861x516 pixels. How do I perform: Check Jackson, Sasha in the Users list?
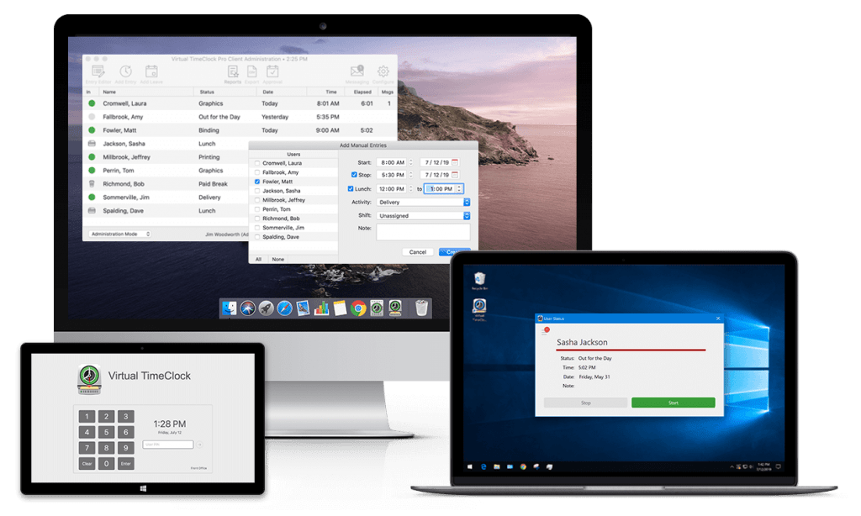257,191
